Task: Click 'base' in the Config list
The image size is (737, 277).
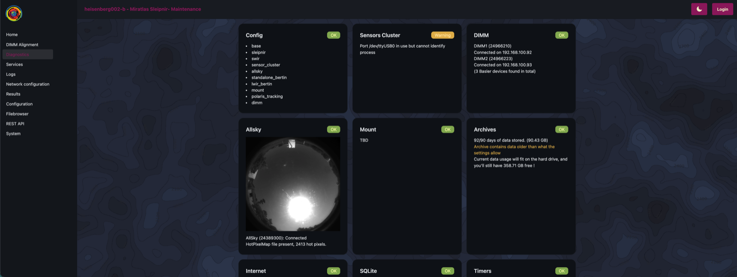Action: [x=256, y=46]
